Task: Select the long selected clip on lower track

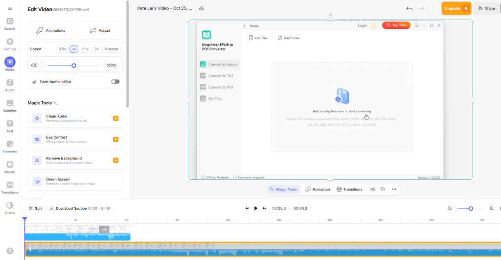Action: [x=263, y=249]
